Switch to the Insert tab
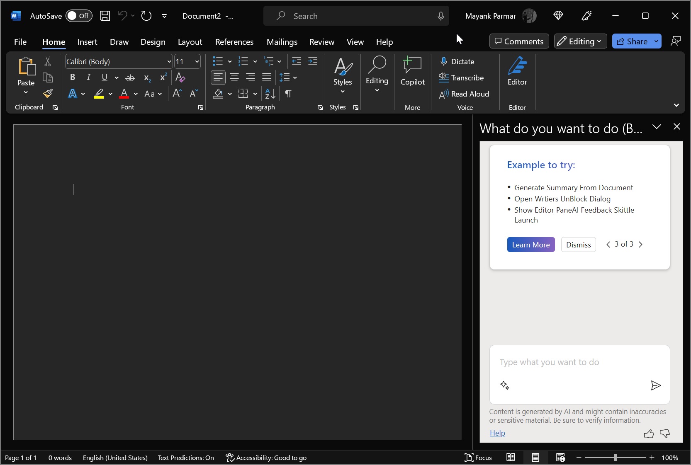 click(87, 42)
